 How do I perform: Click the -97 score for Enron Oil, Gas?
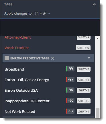tap(70, 79)
